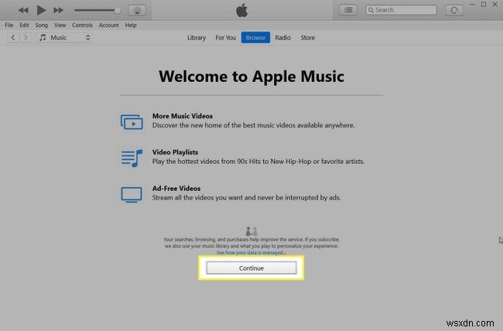This screenshot has height=331, width=503.
Task: Click the Welcome to Apple Music heading
Action: (x=251, y=77)
